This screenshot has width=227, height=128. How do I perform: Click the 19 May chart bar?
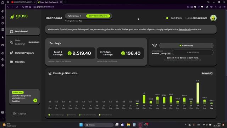click(144, 100)
